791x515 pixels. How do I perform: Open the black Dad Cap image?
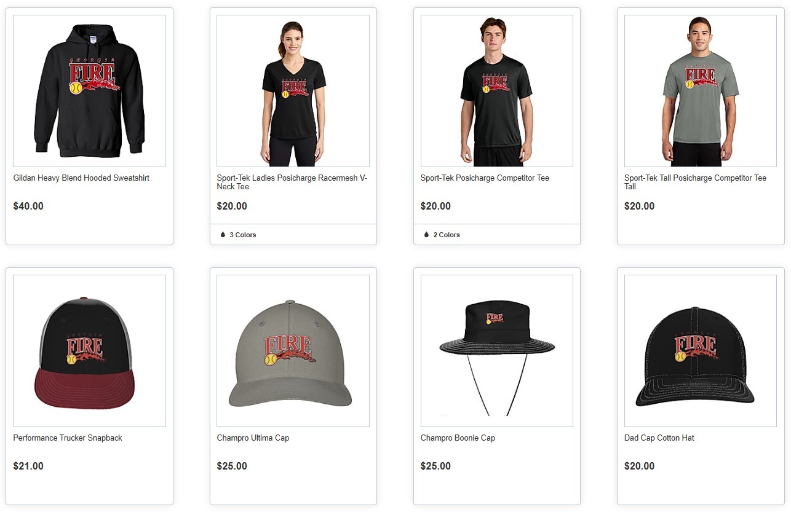700,351
